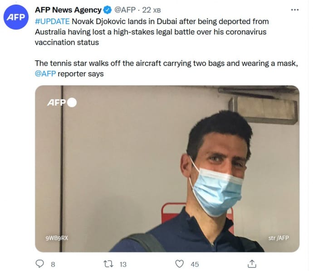
Task: Click the '22 хв' tweet timestamp
Action: [152, 10]
